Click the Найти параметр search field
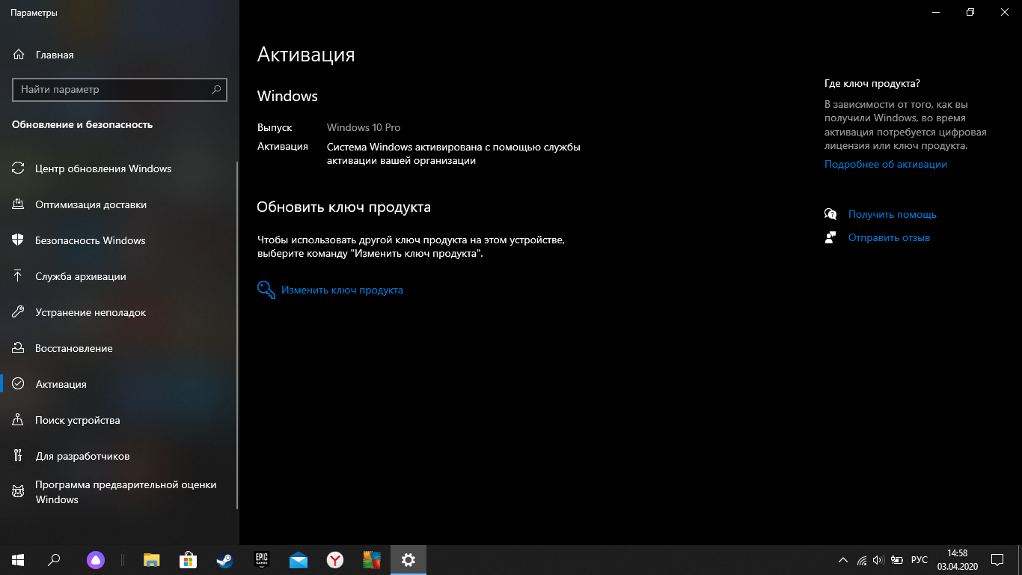 tap(120, 89)
